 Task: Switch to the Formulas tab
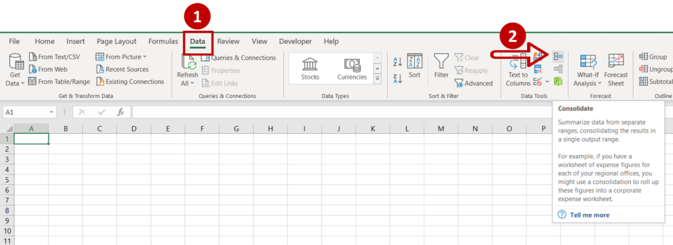[163, 41]
